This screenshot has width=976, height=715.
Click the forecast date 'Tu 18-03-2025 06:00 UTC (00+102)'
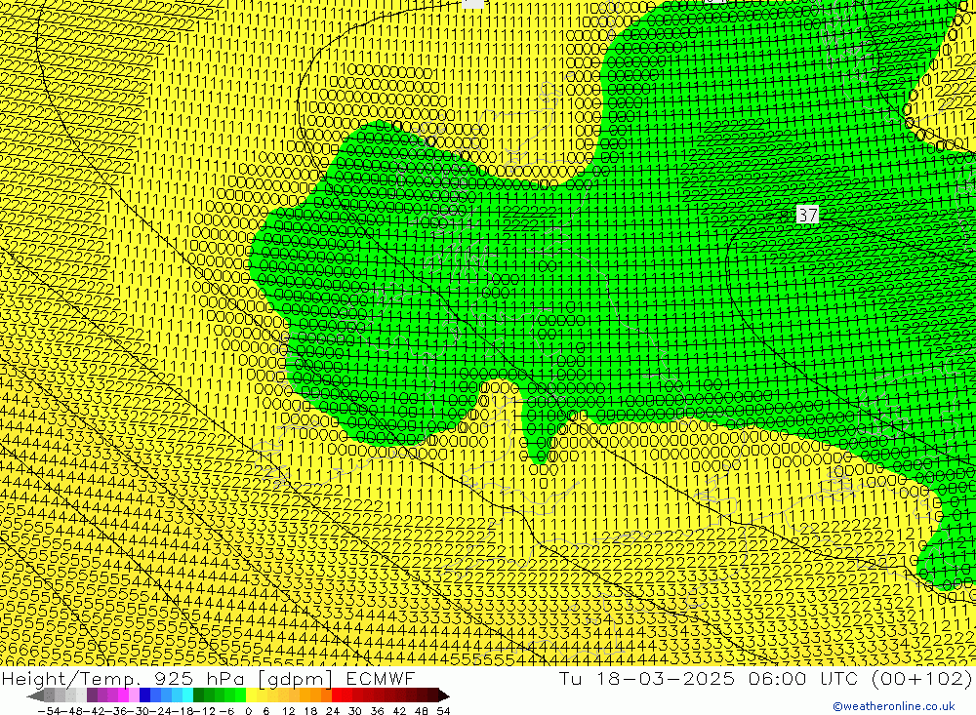pos(765,678)
